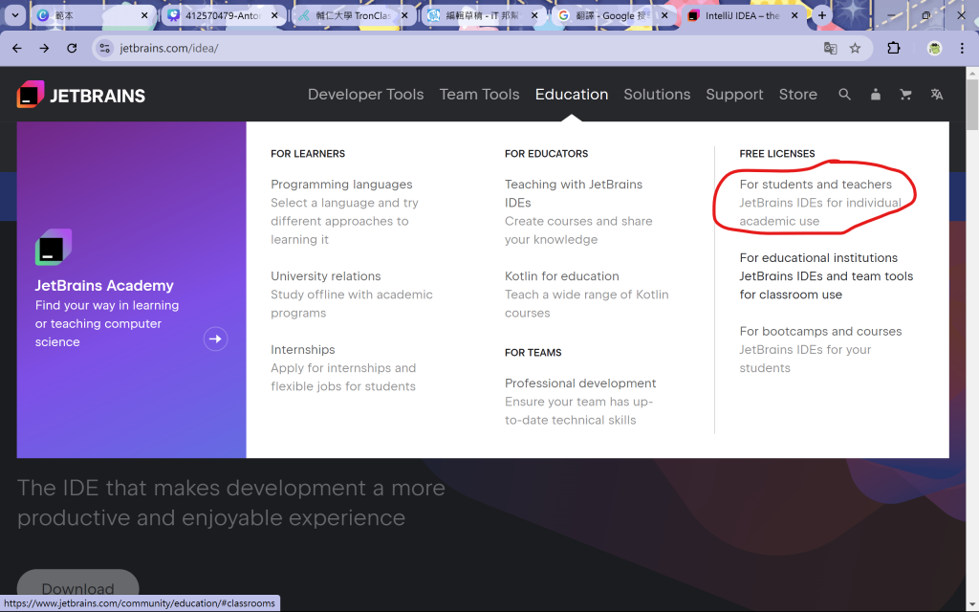Open the Chrome three-dot menu
This screenshot has height=612, width=979.
(962, 48)
